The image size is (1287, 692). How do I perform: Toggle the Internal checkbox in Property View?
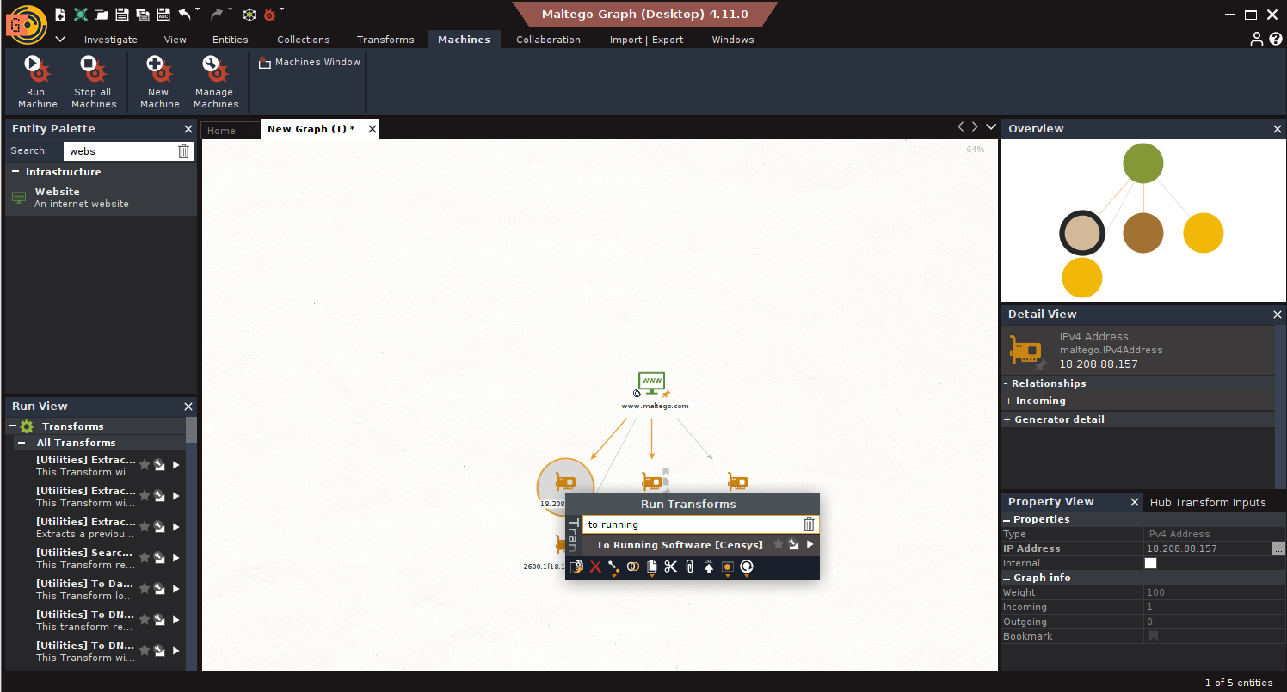[x=1150, y=563]
